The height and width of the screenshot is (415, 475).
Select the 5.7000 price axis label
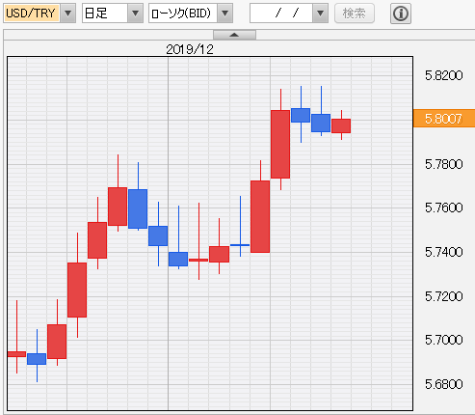pos(443,340)
